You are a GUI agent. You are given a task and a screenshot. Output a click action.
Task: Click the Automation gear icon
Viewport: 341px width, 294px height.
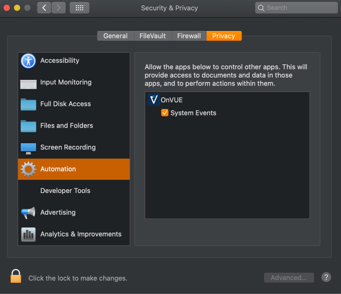[x=28, y=169]
